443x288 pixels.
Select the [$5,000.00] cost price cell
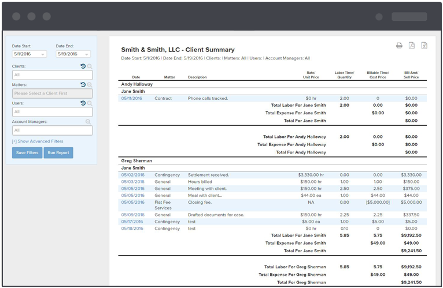378,202
